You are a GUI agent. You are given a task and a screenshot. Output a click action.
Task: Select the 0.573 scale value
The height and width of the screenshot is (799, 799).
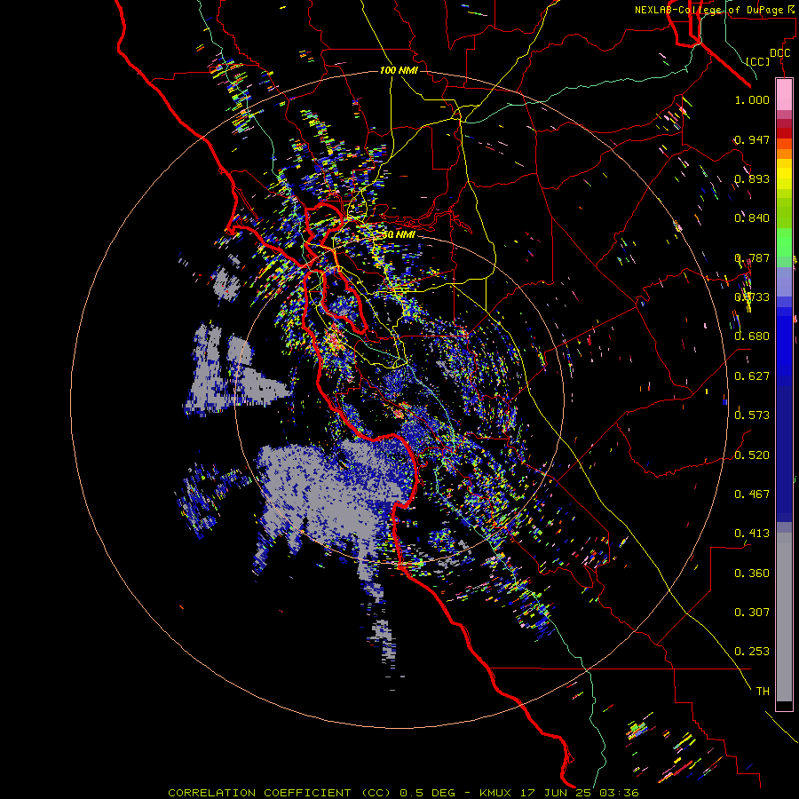pyautogui.click(x=752, y=415)
